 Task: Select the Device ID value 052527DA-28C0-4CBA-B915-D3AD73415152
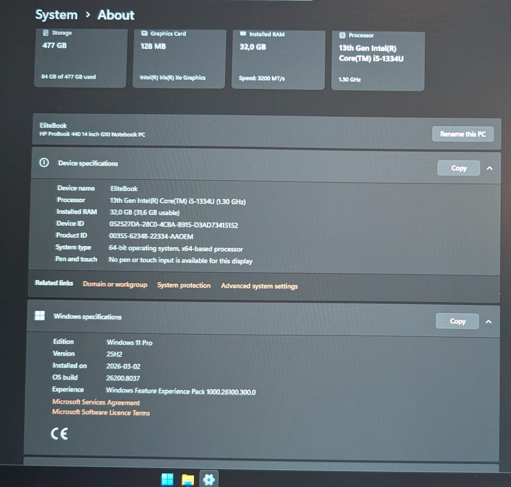pos(174,225)
